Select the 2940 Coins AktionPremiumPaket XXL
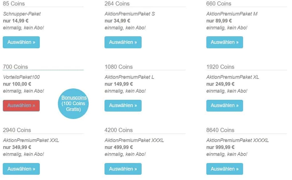The height and width of the screenshot is (180, 292). click(x=21, y=169)
